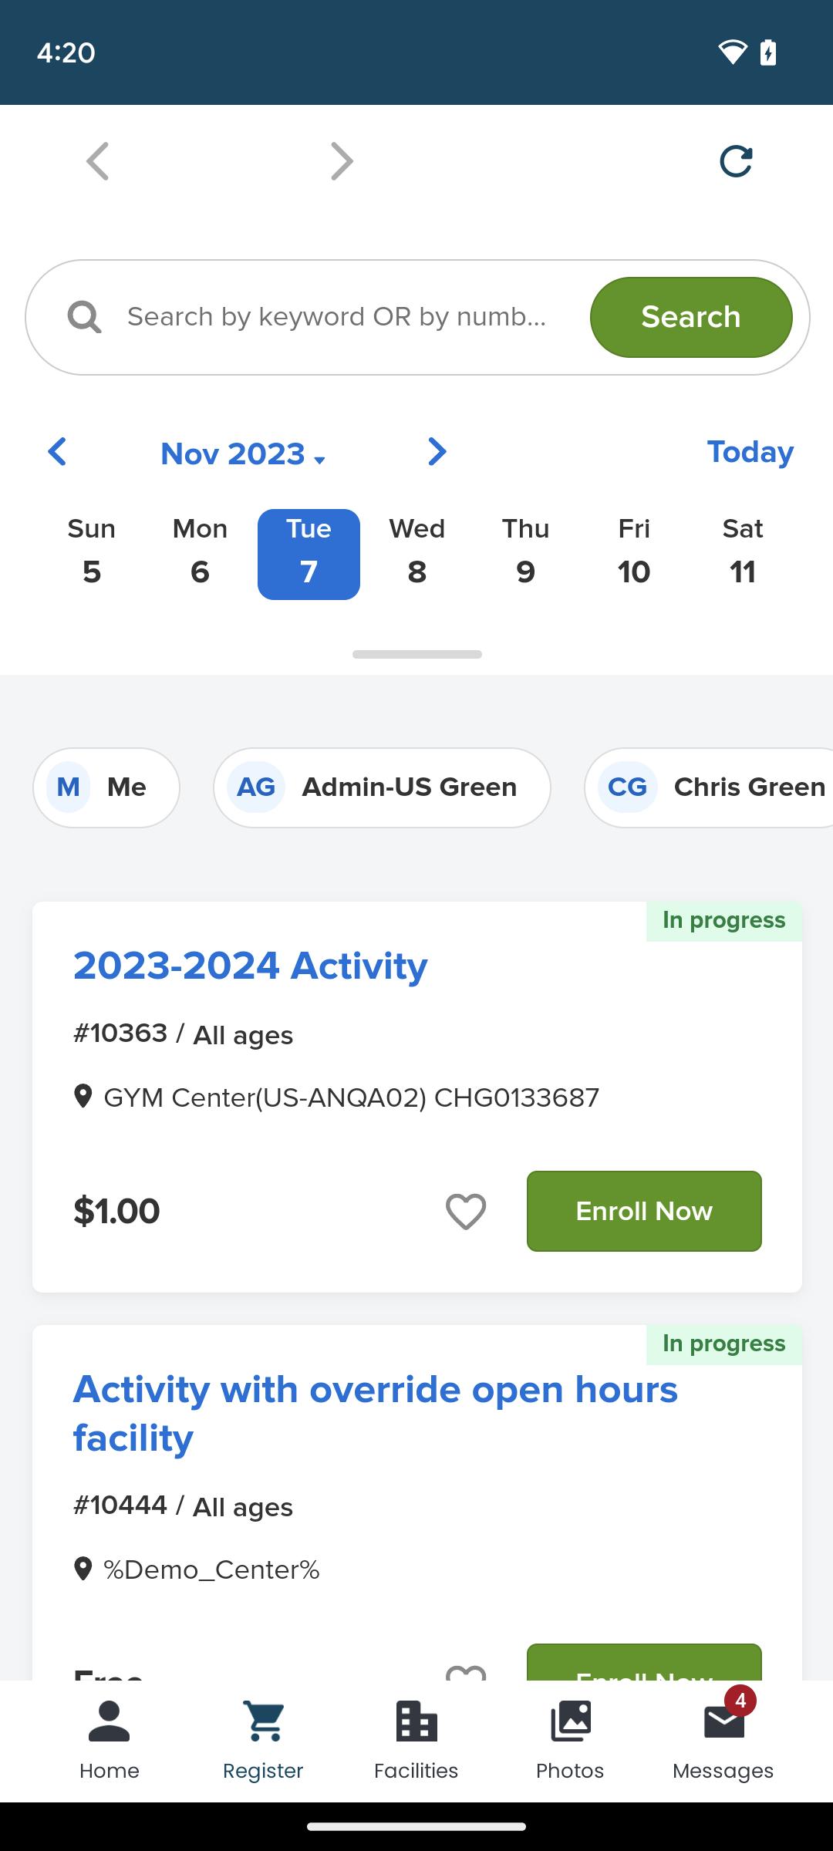
Task: Tap the magnifier icon in search bar
Action: [84, 317]
